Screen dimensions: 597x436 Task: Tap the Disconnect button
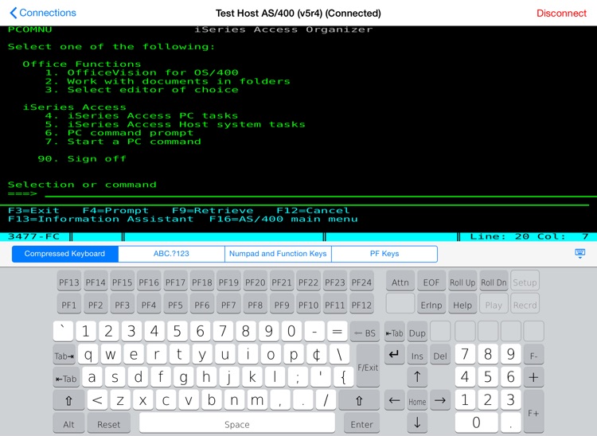(x=561, y=14)
